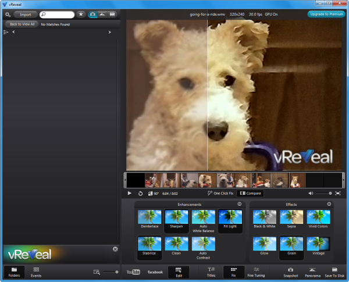Expand the tree view options dropdown
Image resolution: width=349 pixels, height=282 pixels.
tap(6, 32)
